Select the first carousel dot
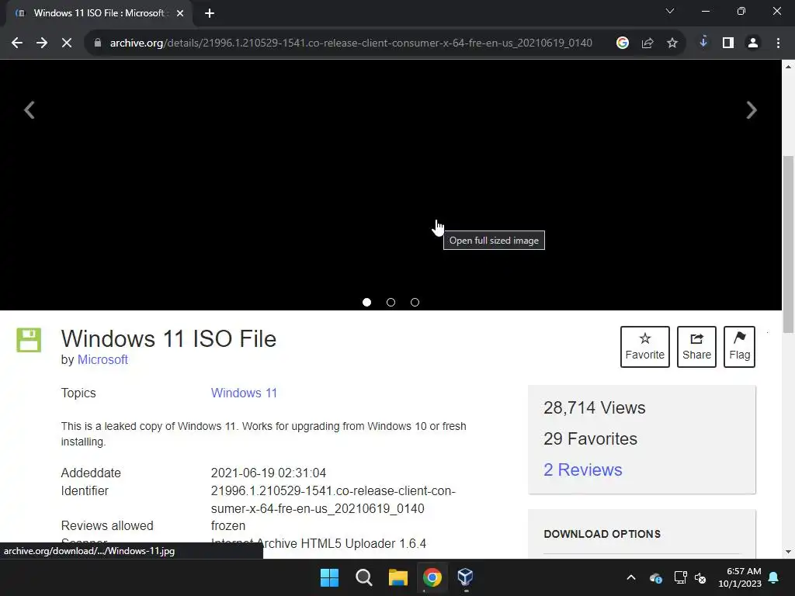Screen dimensions: 795x596 point(367,303)
